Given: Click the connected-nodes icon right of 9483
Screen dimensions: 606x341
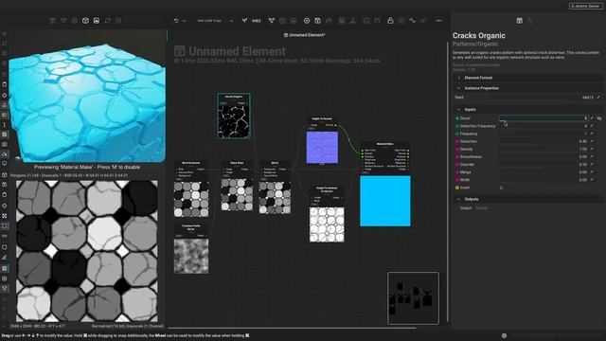Looking at the screenshot, I should pyautogui.click(x=272, y=21).
